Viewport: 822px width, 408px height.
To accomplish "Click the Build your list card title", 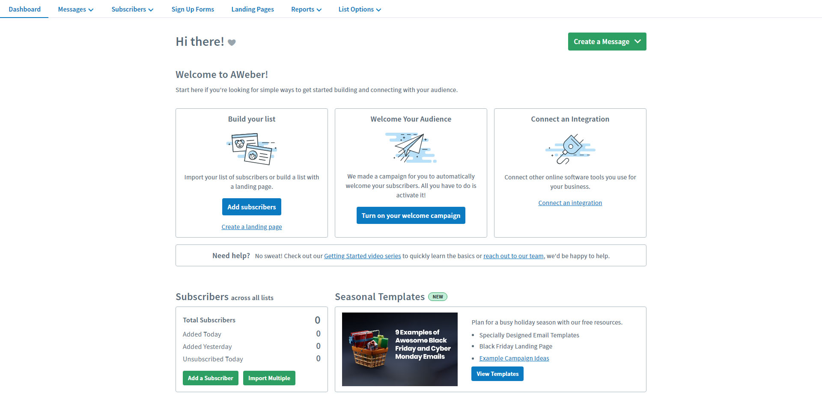I will pos(252,119).
